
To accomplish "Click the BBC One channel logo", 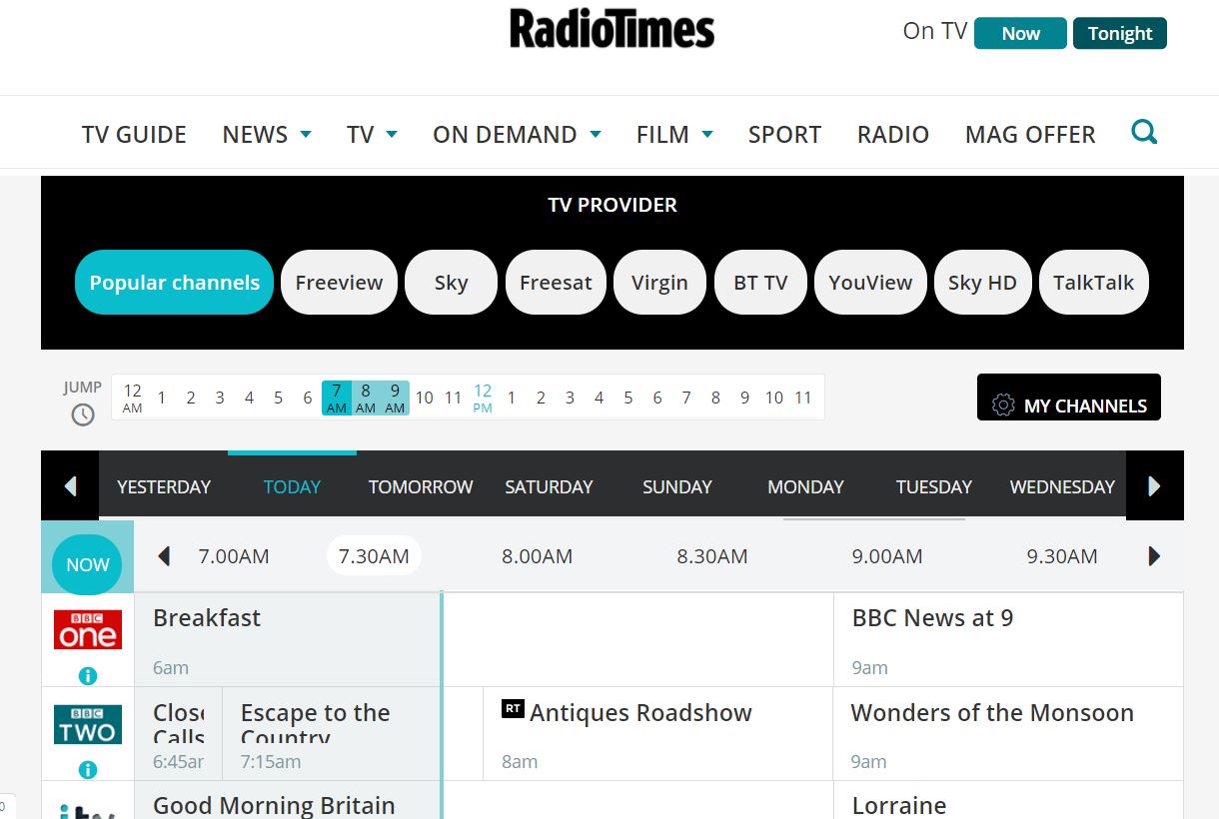I will (x=88, y=629).
